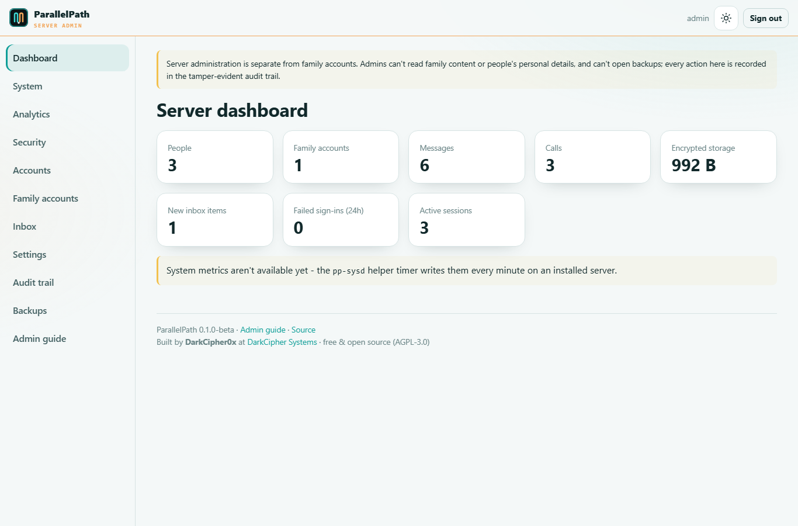The width and height of the screenshot is (798, 526).
Task: Click the Encrypted storage card
Action: point(719,157)
